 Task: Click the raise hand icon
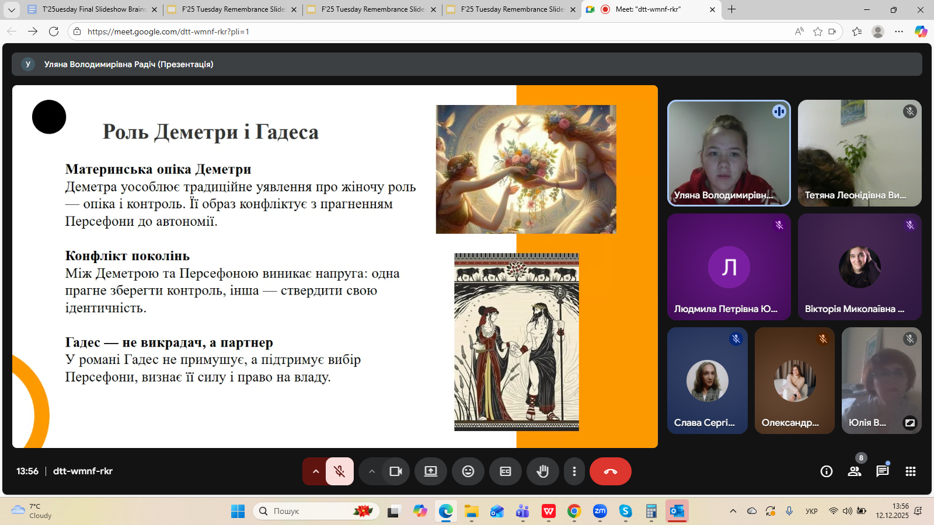point(542,471)
